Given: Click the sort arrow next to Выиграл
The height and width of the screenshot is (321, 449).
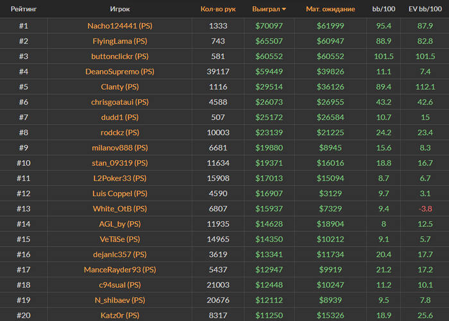Looking at the screenshot, I should (x=284, y=10).
